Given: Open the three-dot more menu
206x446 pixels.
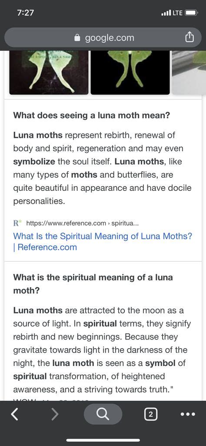Looking at the screenshot, I should click(x=188, y=414).
